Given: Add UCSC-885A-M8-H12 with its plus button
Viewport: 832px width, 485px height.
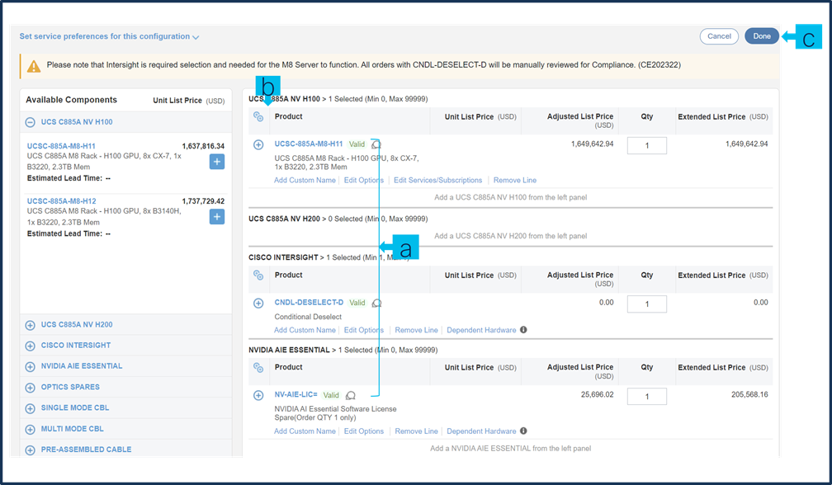Looking at the screenshot, I should [216, 217].
